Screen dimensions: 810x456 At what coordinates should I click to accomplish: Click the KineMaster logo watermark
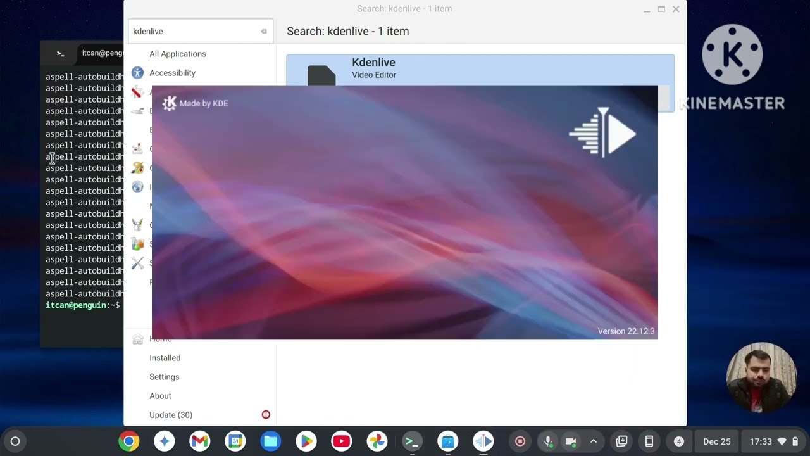tap(733, 67)
